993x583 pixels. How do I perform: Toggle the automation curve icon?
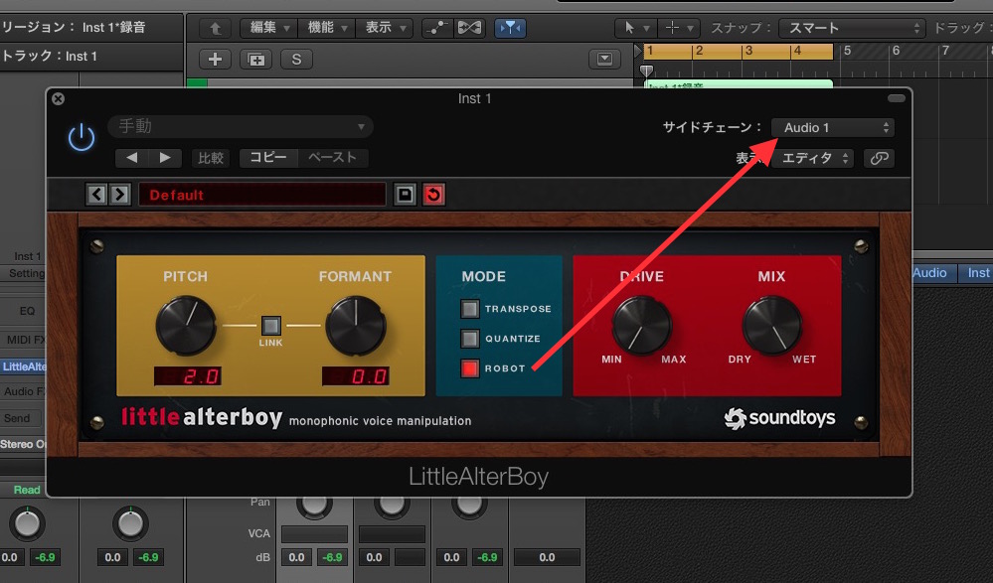pyautogui.click(x=437, y=28)
